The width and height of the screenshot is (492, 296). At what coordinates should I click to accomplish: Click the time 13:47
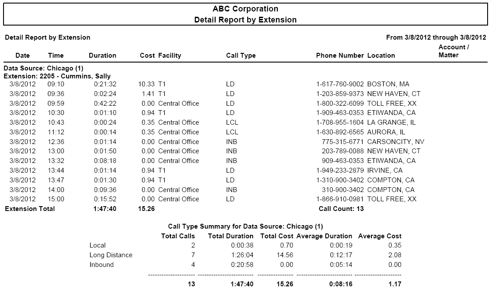pyautogui.click(x=56, y=180)
